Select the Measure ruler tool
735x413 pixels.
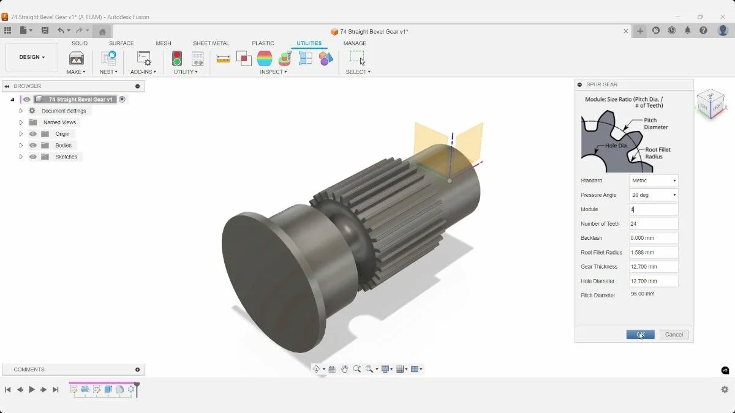click(224, 59)
